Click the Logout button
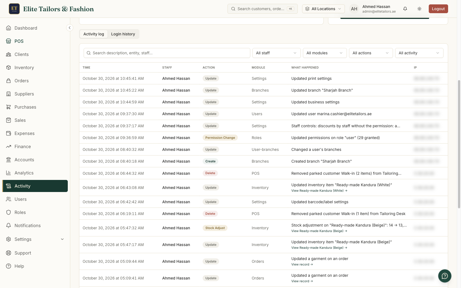 click(438, 9)
